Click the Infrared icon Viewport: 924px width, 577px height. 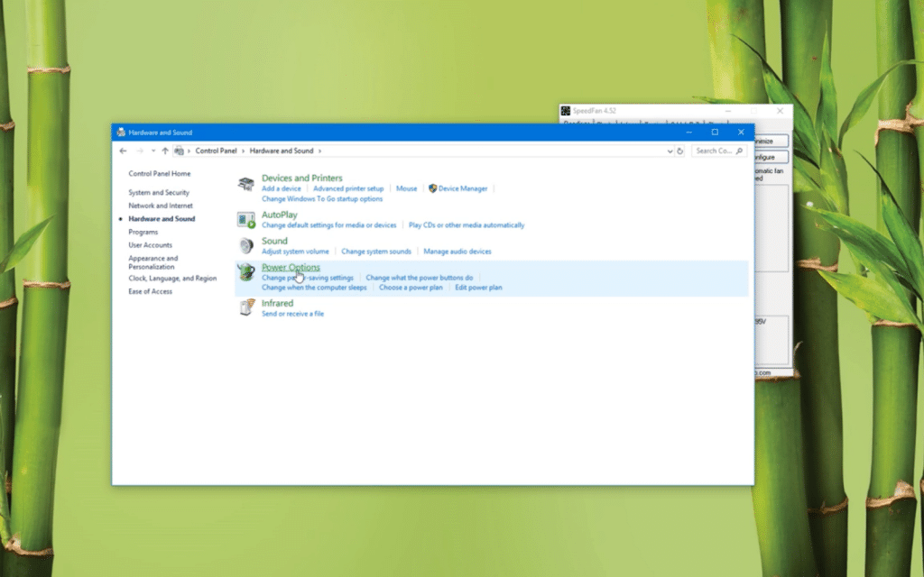(245, 308)
